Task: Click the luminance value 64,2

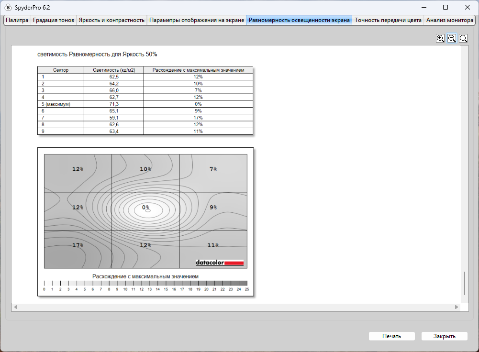Action: click(114, 84)
